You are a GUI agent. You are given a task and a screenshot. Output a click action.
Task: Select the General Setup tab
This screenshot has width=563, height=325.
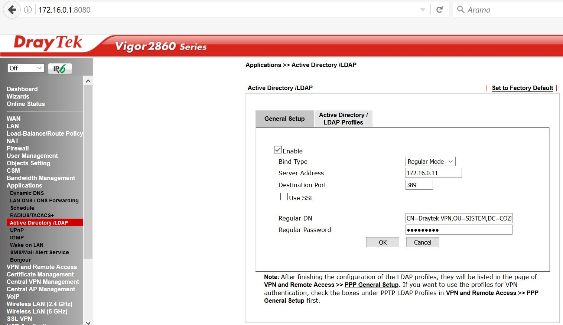pos(284,119)
